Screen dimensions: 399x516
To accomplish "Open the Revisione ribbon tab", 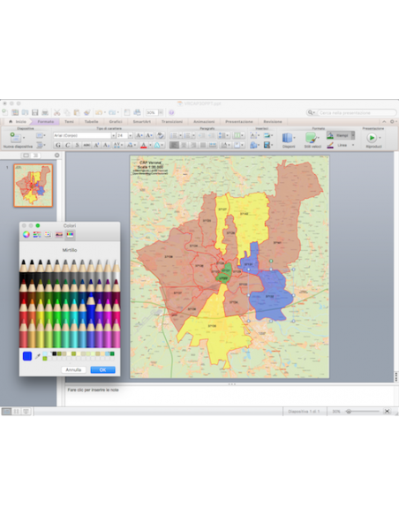I will (x=273, y=121).
